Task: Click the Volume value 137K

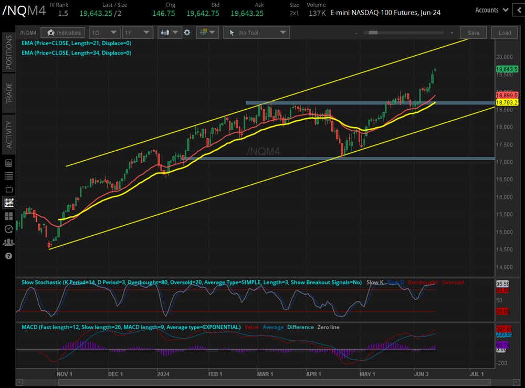Action: point(317,14)
